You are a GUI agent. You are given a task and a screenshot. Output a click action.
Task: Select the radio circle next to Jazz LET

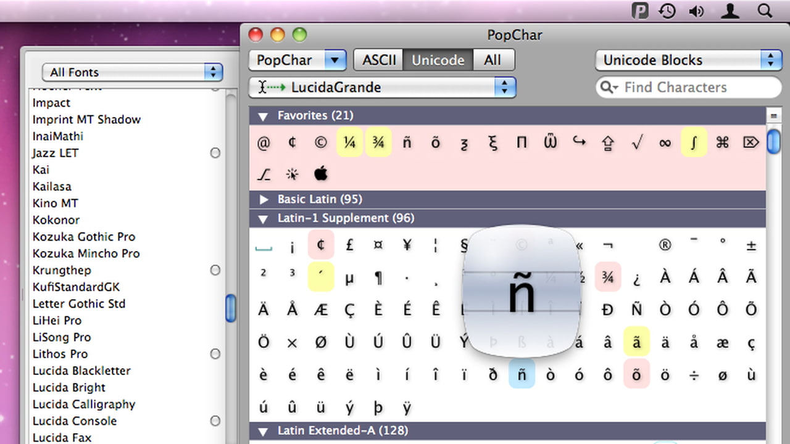click(x=215, y=153)
